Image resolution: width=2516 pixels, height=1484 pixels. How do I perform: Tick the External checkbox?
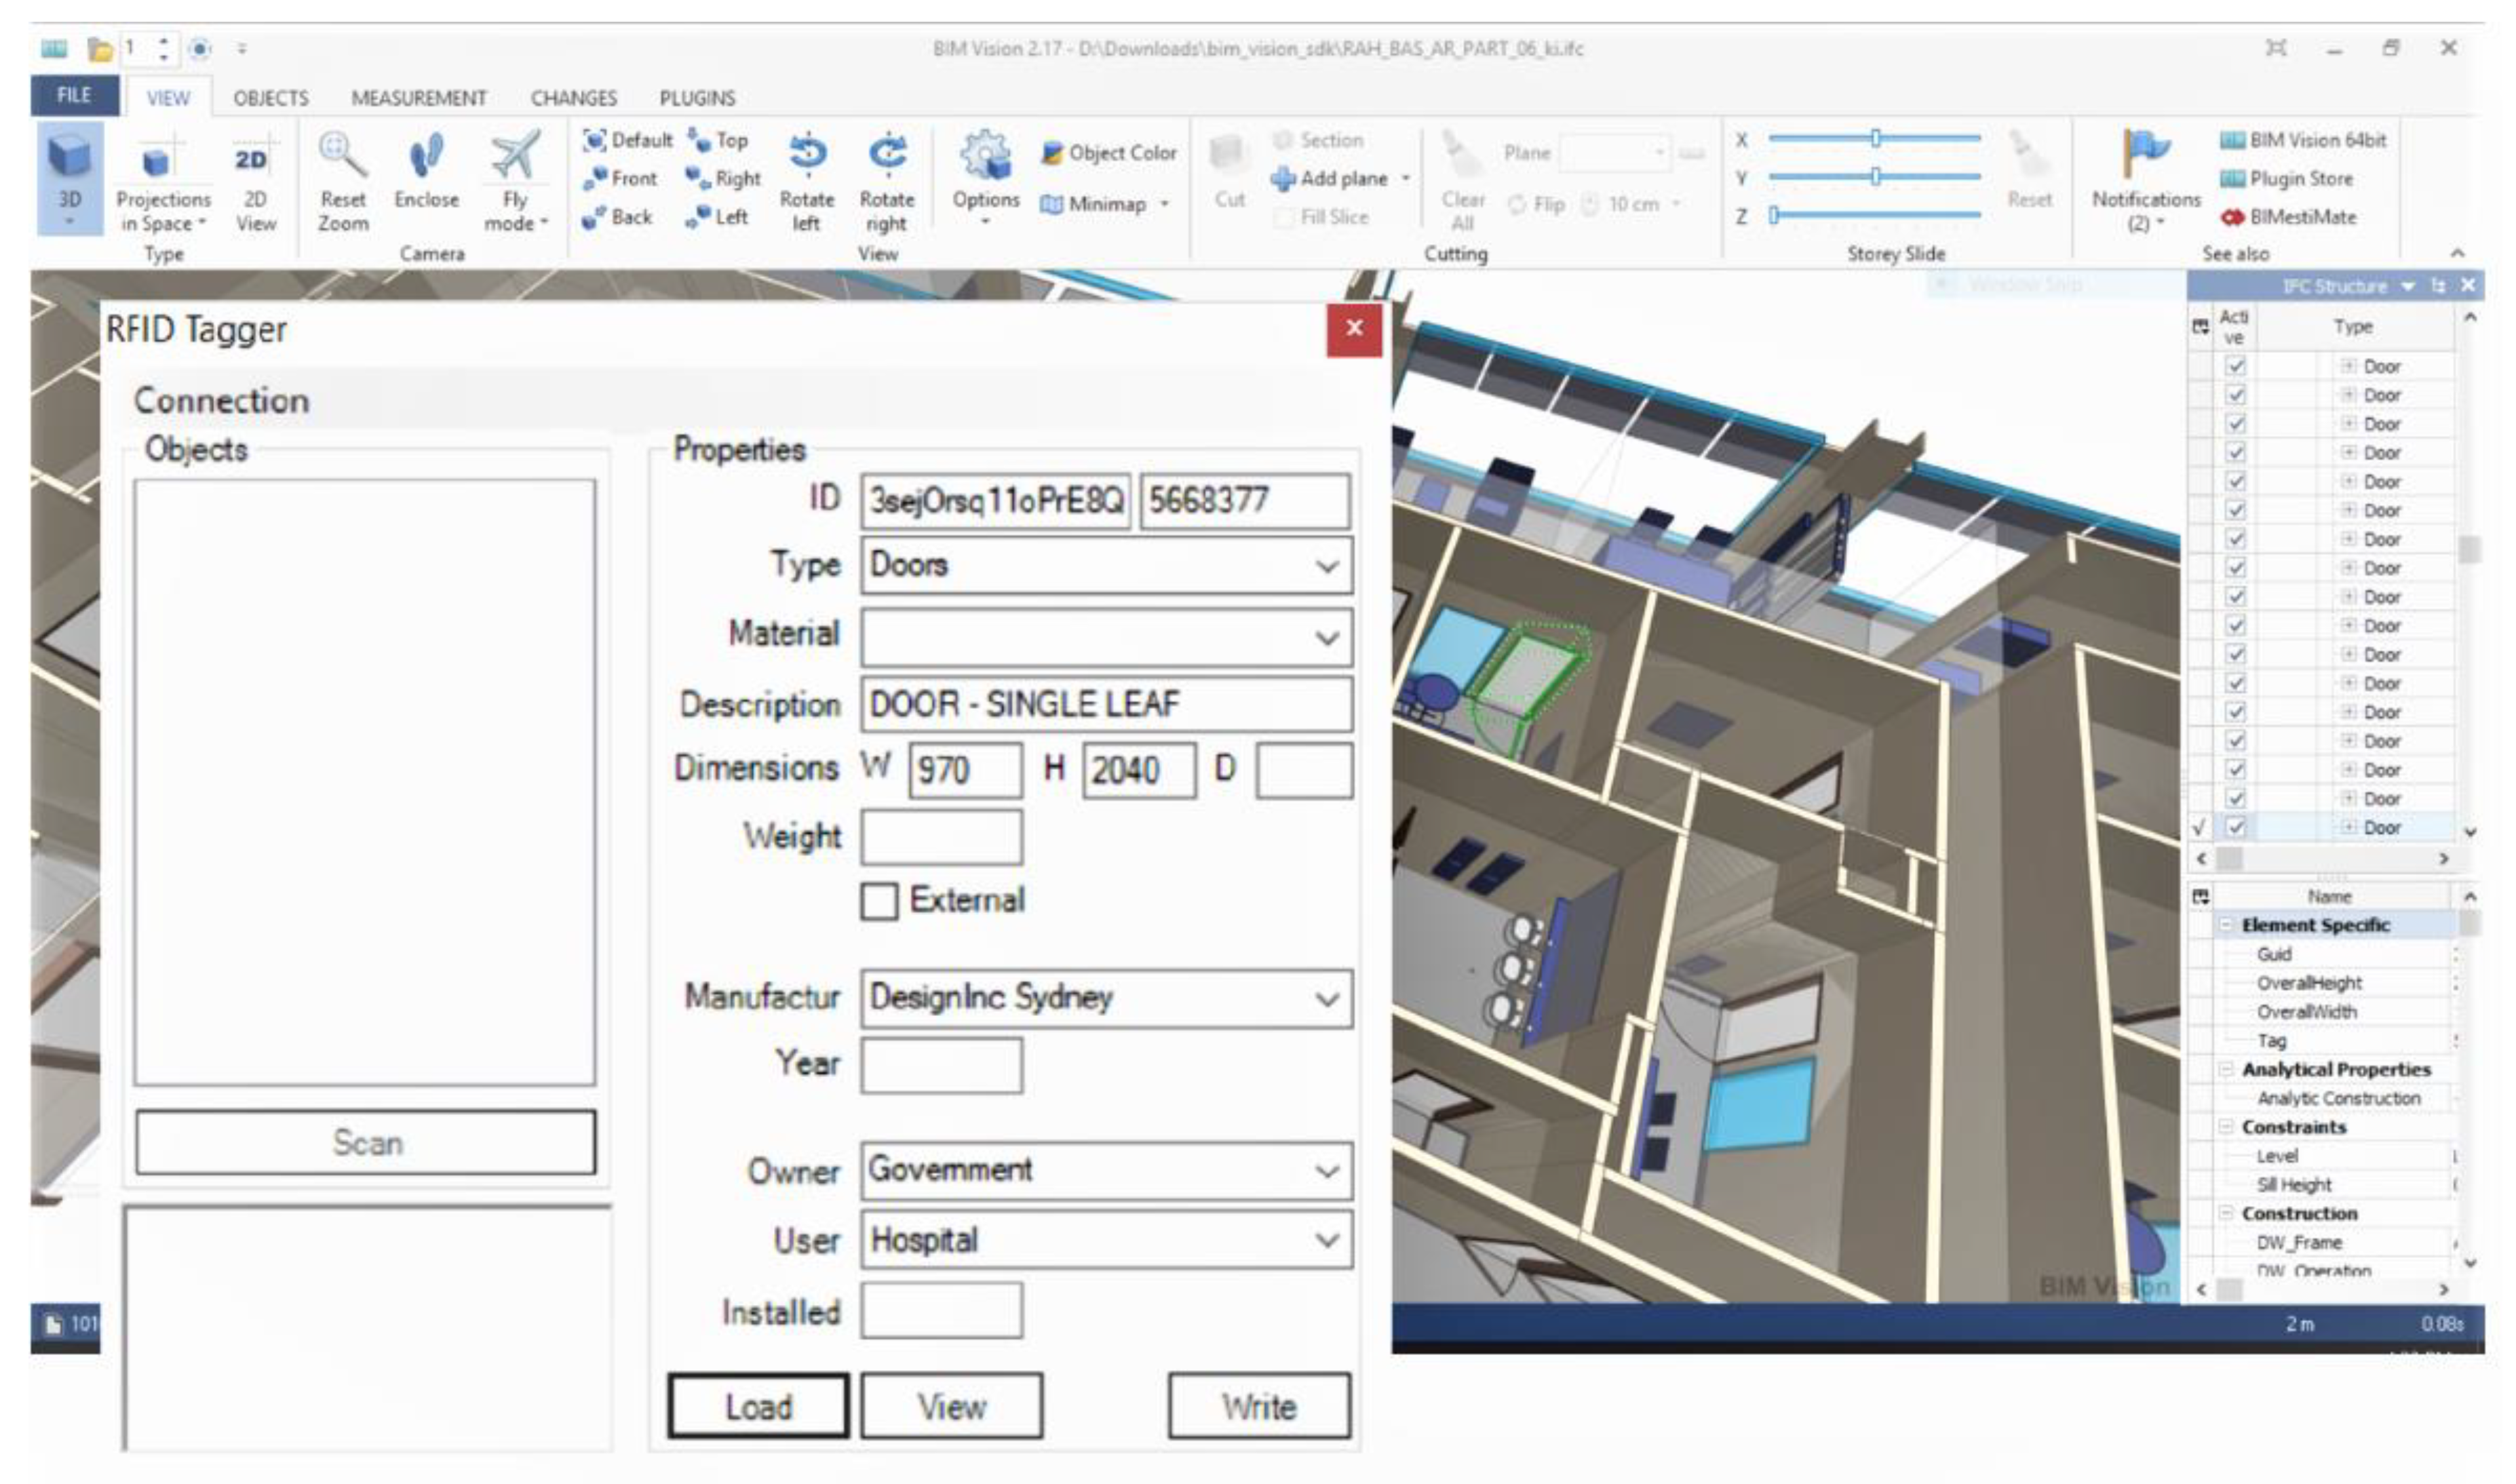[879, 901]
